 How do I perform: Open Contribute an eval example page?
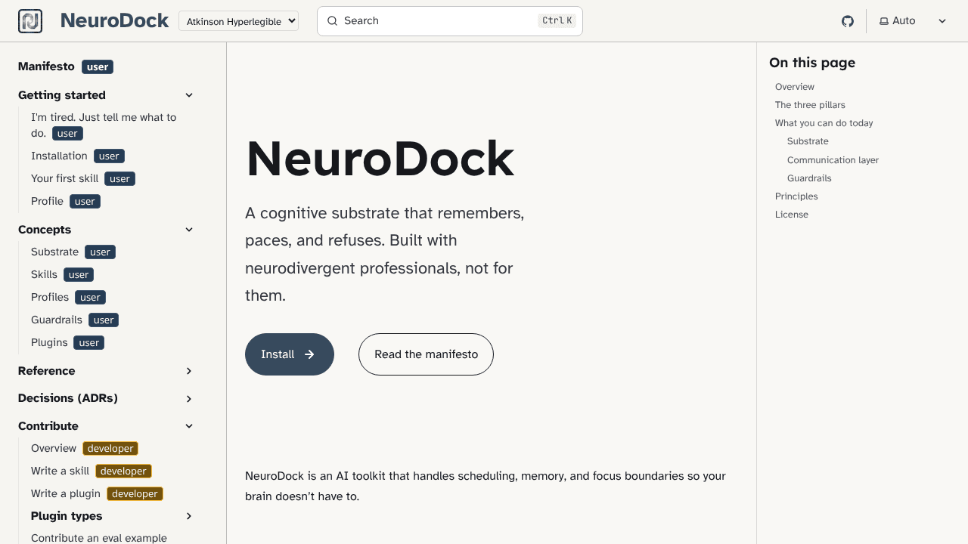[99, 538]
